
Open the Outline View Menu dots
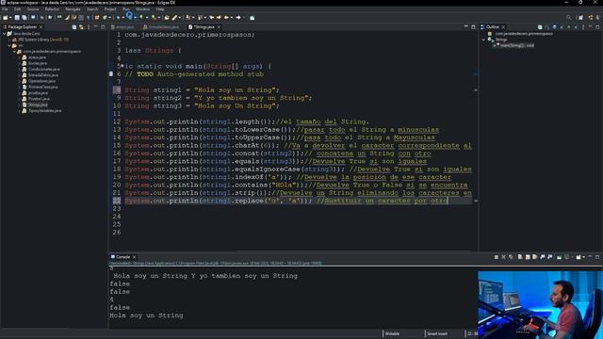[x=583, y=27]
